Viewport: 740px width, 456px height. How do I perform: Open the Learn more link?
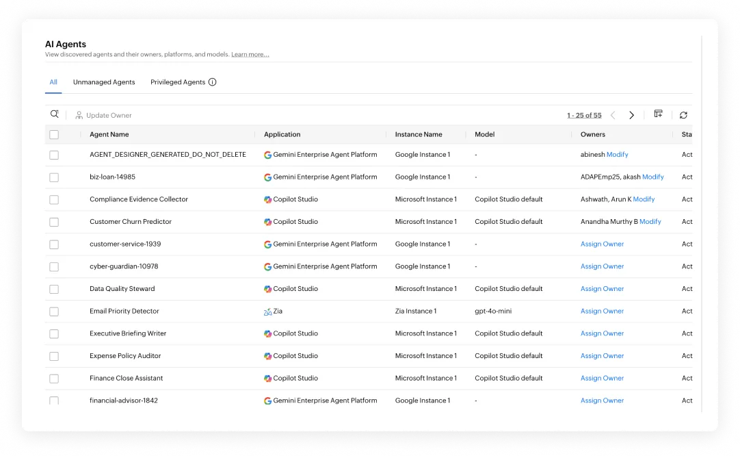tap(250, 54)
